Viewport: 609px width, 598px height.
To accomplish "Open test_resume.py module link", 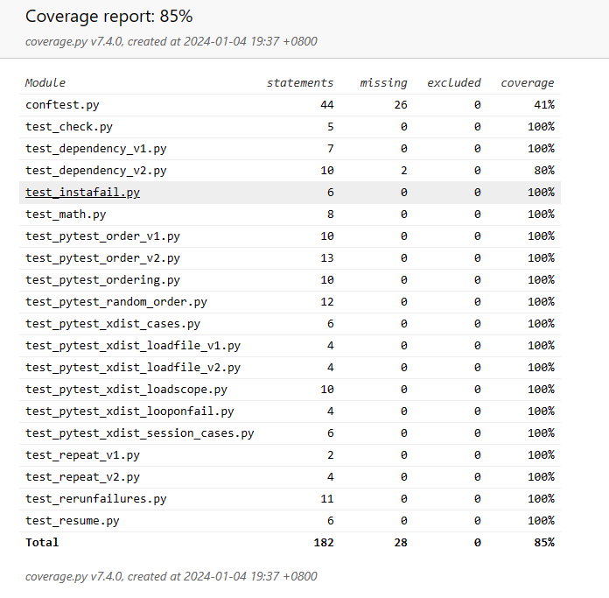I will point(73,520).
